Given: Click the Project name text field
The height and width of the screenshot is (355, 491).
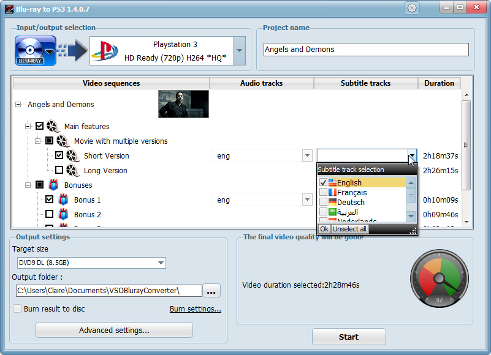Looking at the screenshot, I should (x=366, y=50).
